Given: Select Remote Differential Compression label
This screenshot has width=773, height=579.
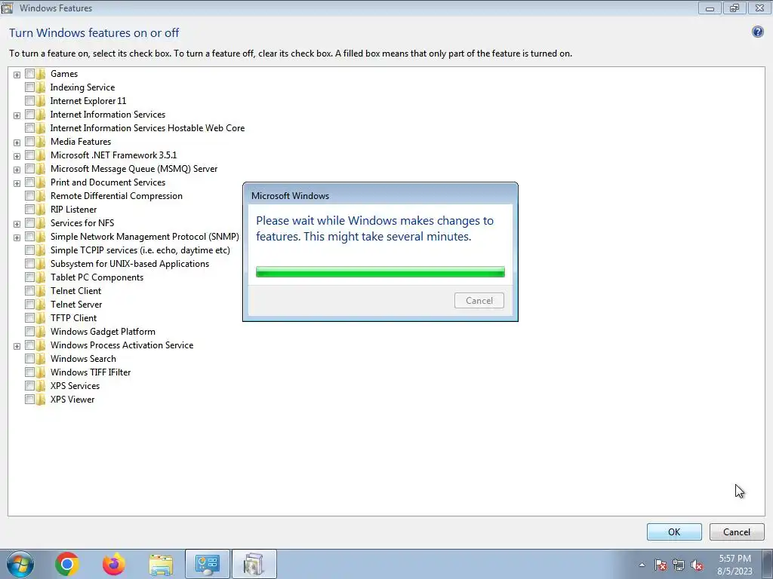Looking at the screenshot, I should pyautogui.click(x=116, y=196).
